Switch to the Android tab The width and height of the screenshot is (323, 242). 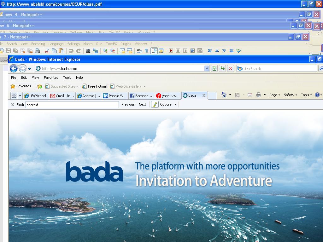(x=89, y=96)
